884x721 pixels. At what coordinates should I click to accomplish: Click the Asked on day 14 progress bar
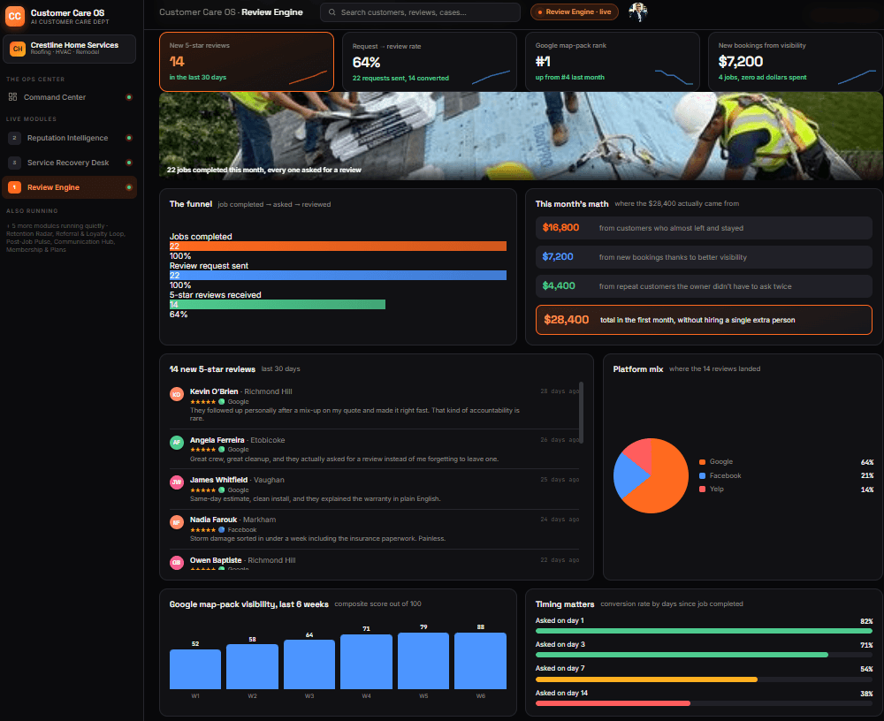[704, 703]
